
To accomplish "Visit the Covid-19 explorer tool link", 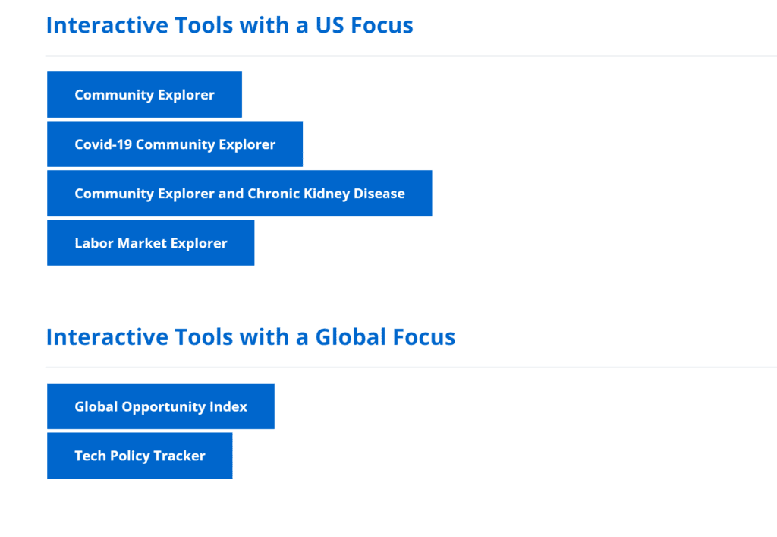I will coord(175,144).
